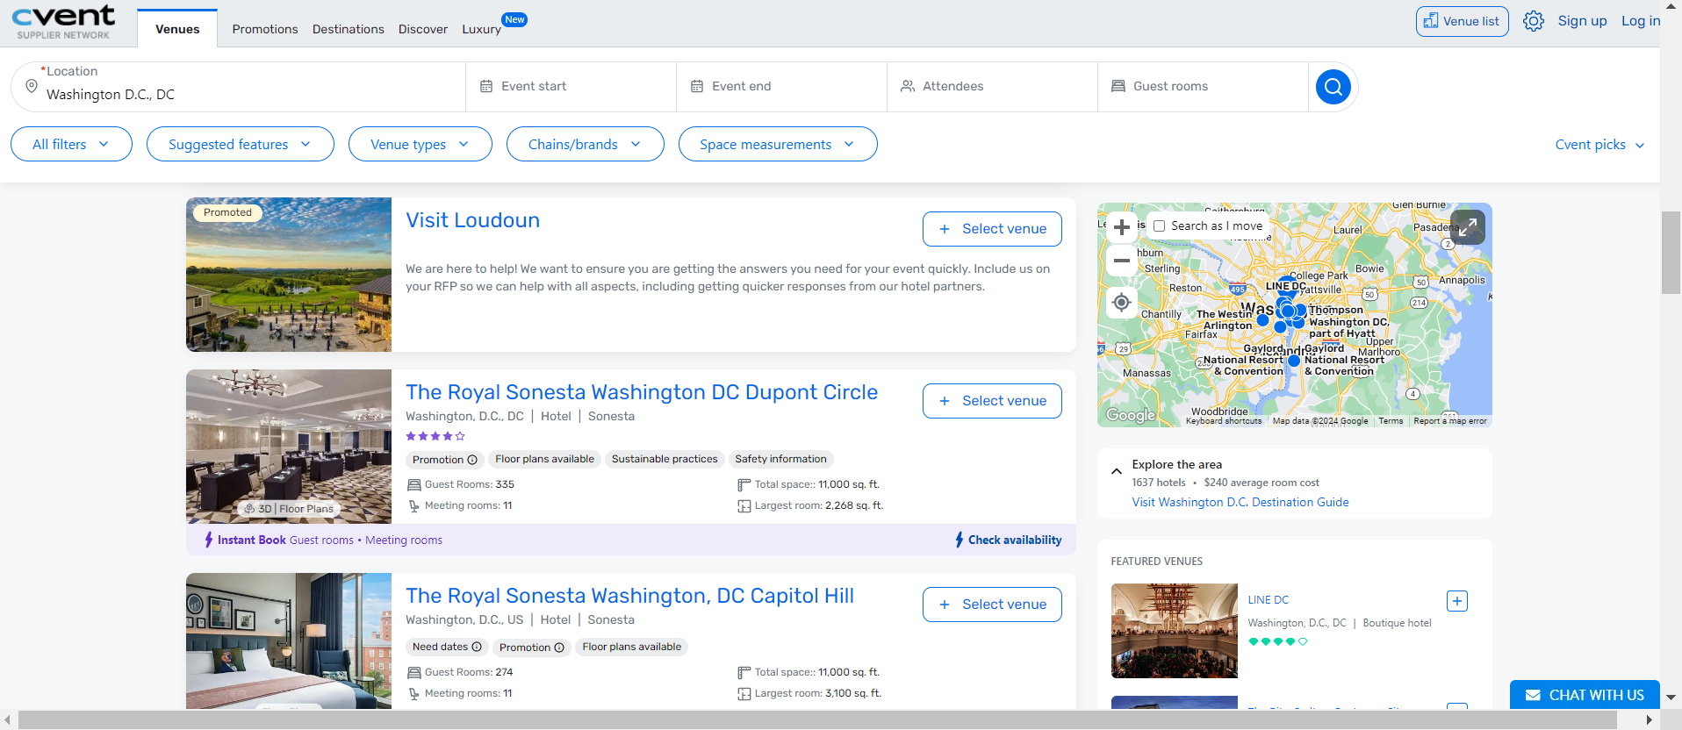Open the All filters dropdown
1682x730 pixels.
[x=71, y=144]
